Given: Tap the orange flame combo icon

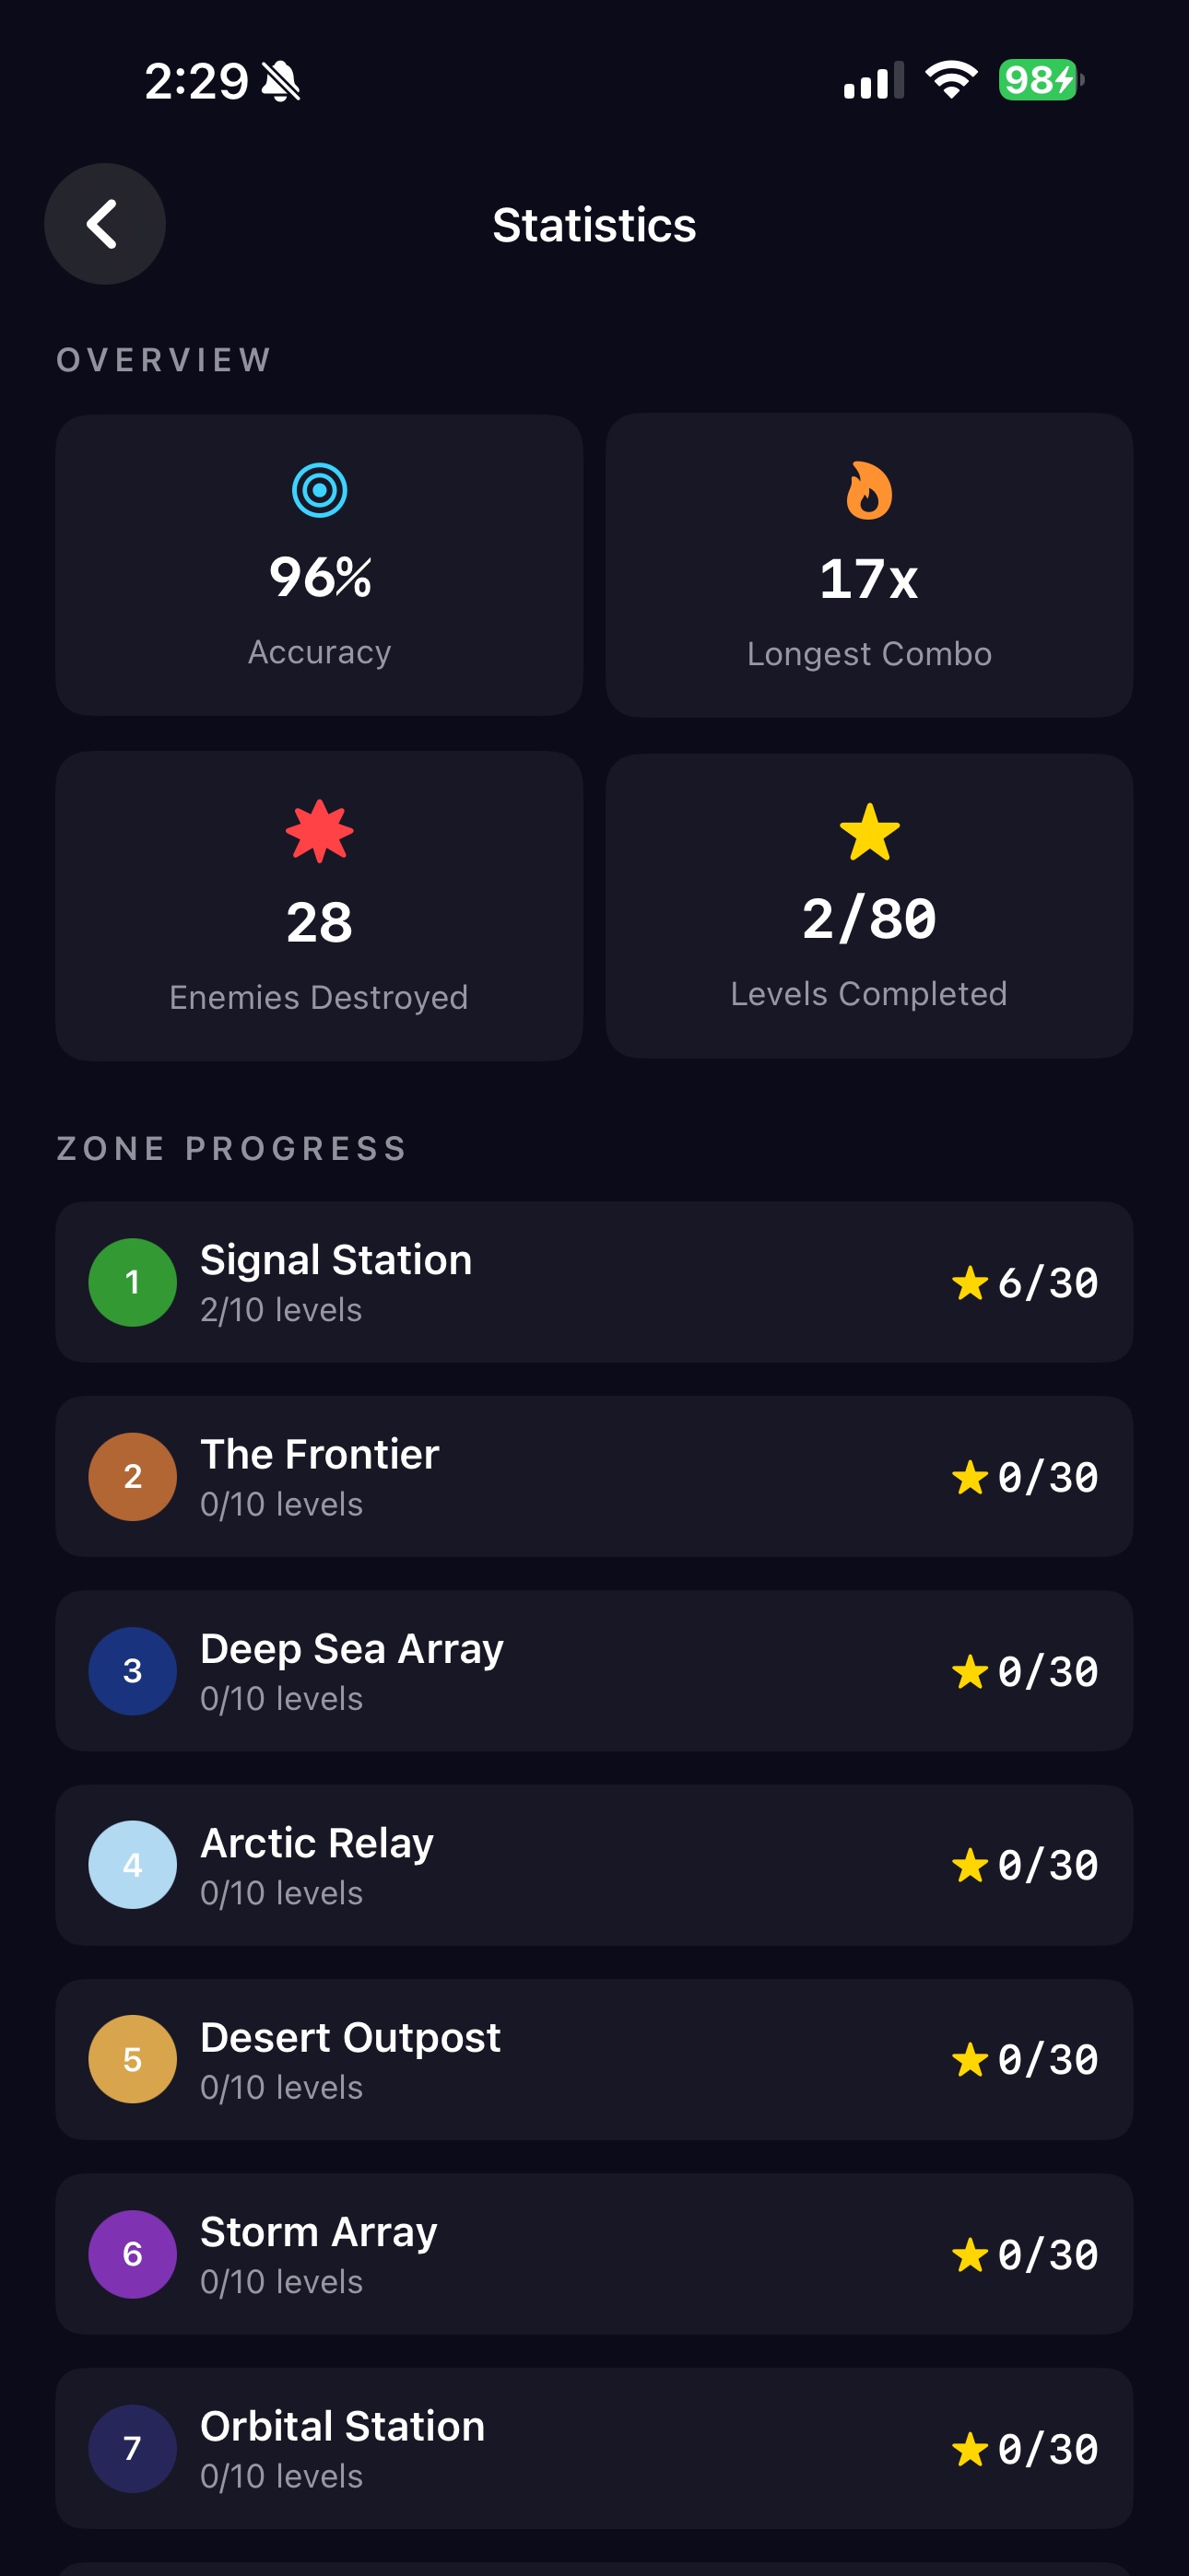Looking at the screenshot, I should click(869, 490).
